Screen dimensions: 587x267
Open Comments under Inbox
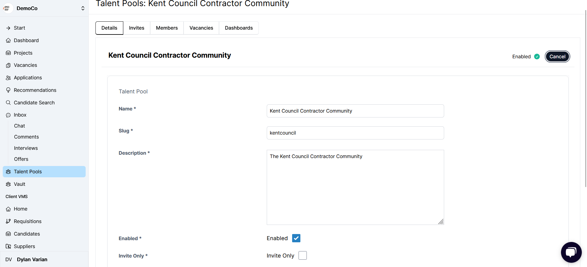coord(26,137)
